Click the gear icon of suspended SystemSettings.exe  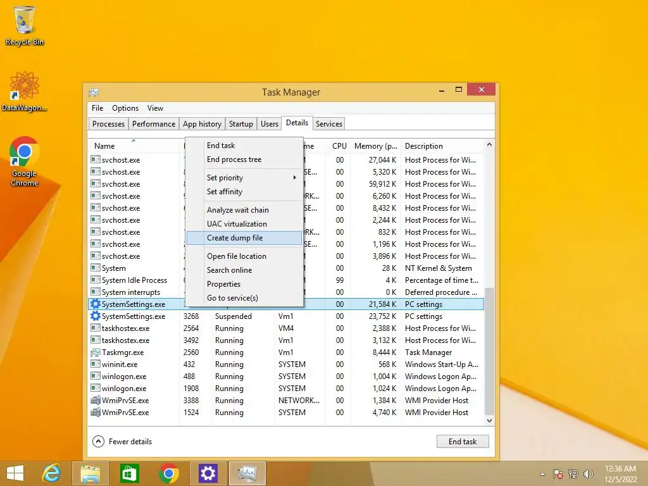[96, 316]
